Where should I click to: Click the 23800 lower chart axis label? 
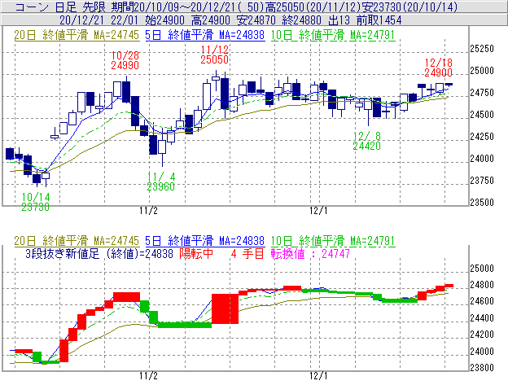pos(482,368)
